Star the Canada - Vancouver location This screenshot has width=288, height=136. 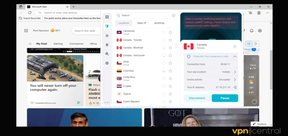point(170,55)
